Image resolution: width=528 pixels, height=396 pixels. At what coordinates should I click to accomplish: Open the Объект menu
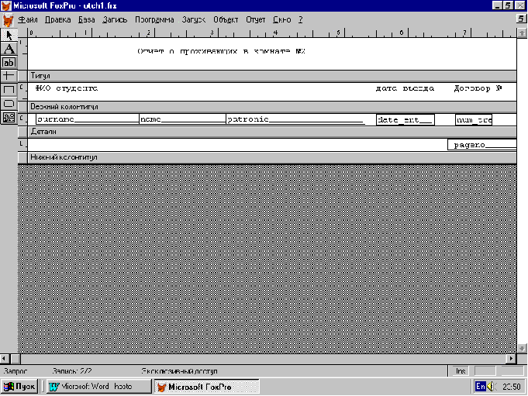click(x=226, y=20)
